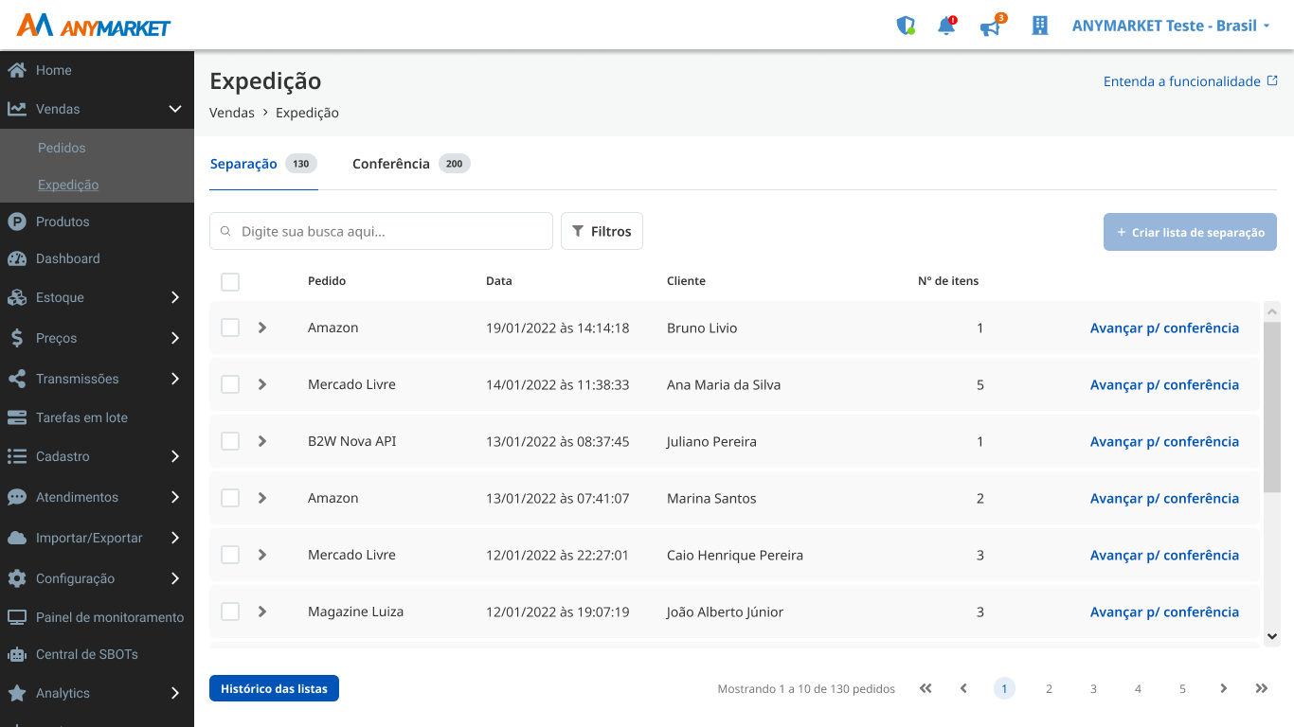Click the ANYMARKET logo

pyautogui.click(x=94, y=26)
